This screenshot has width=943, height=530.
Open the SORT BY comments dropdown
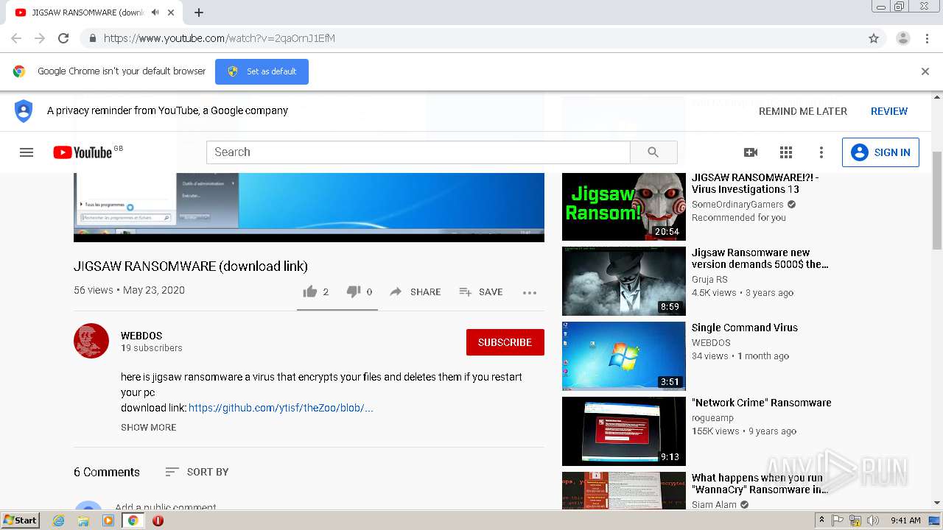197,472
